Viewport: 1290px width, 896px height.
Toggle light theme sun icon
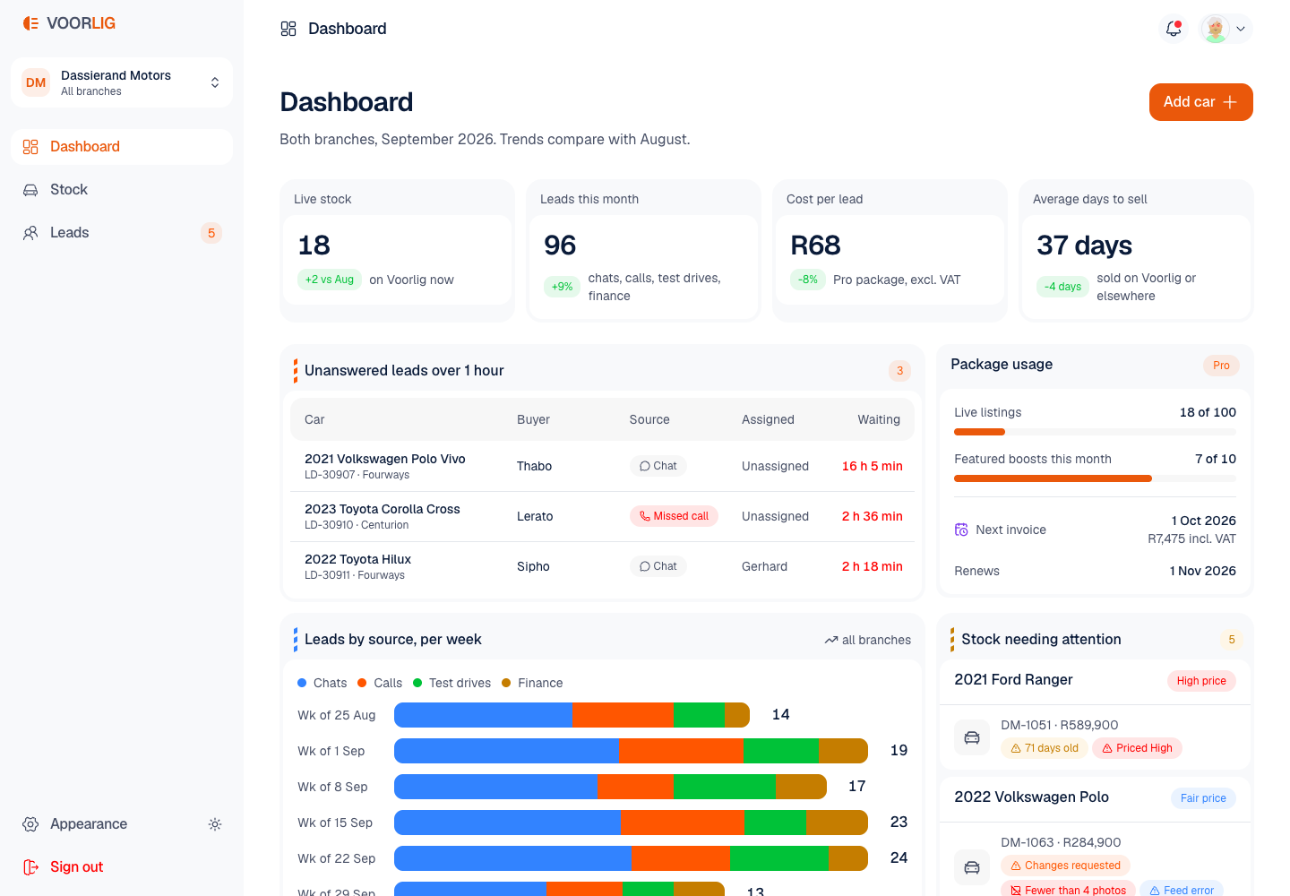point(215,824)
